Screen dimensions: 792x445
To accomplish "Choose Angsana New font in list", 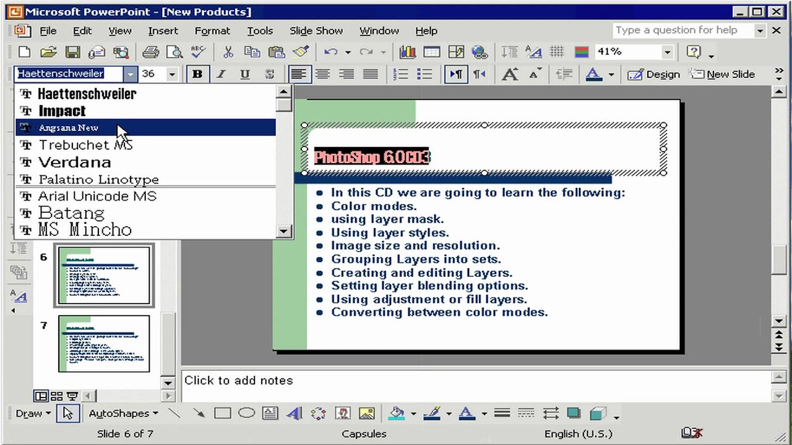I will click(x=145, y=127).
